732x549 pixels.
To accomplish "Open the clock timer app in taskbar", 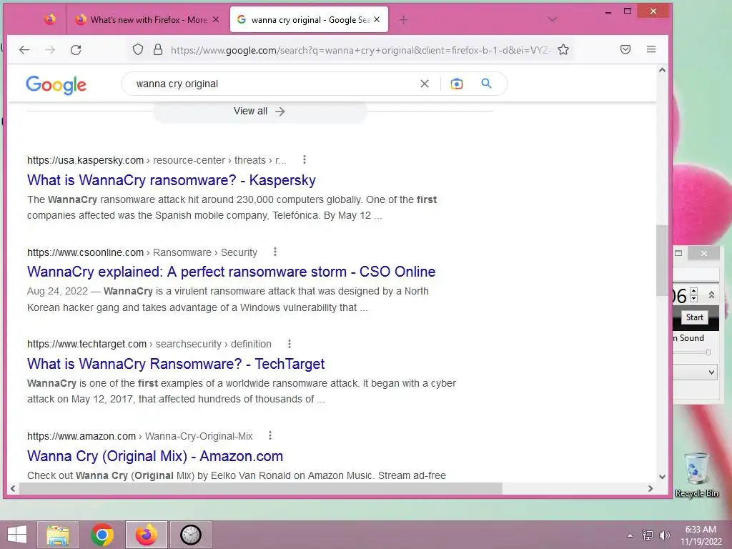I will tap(190, 535).
